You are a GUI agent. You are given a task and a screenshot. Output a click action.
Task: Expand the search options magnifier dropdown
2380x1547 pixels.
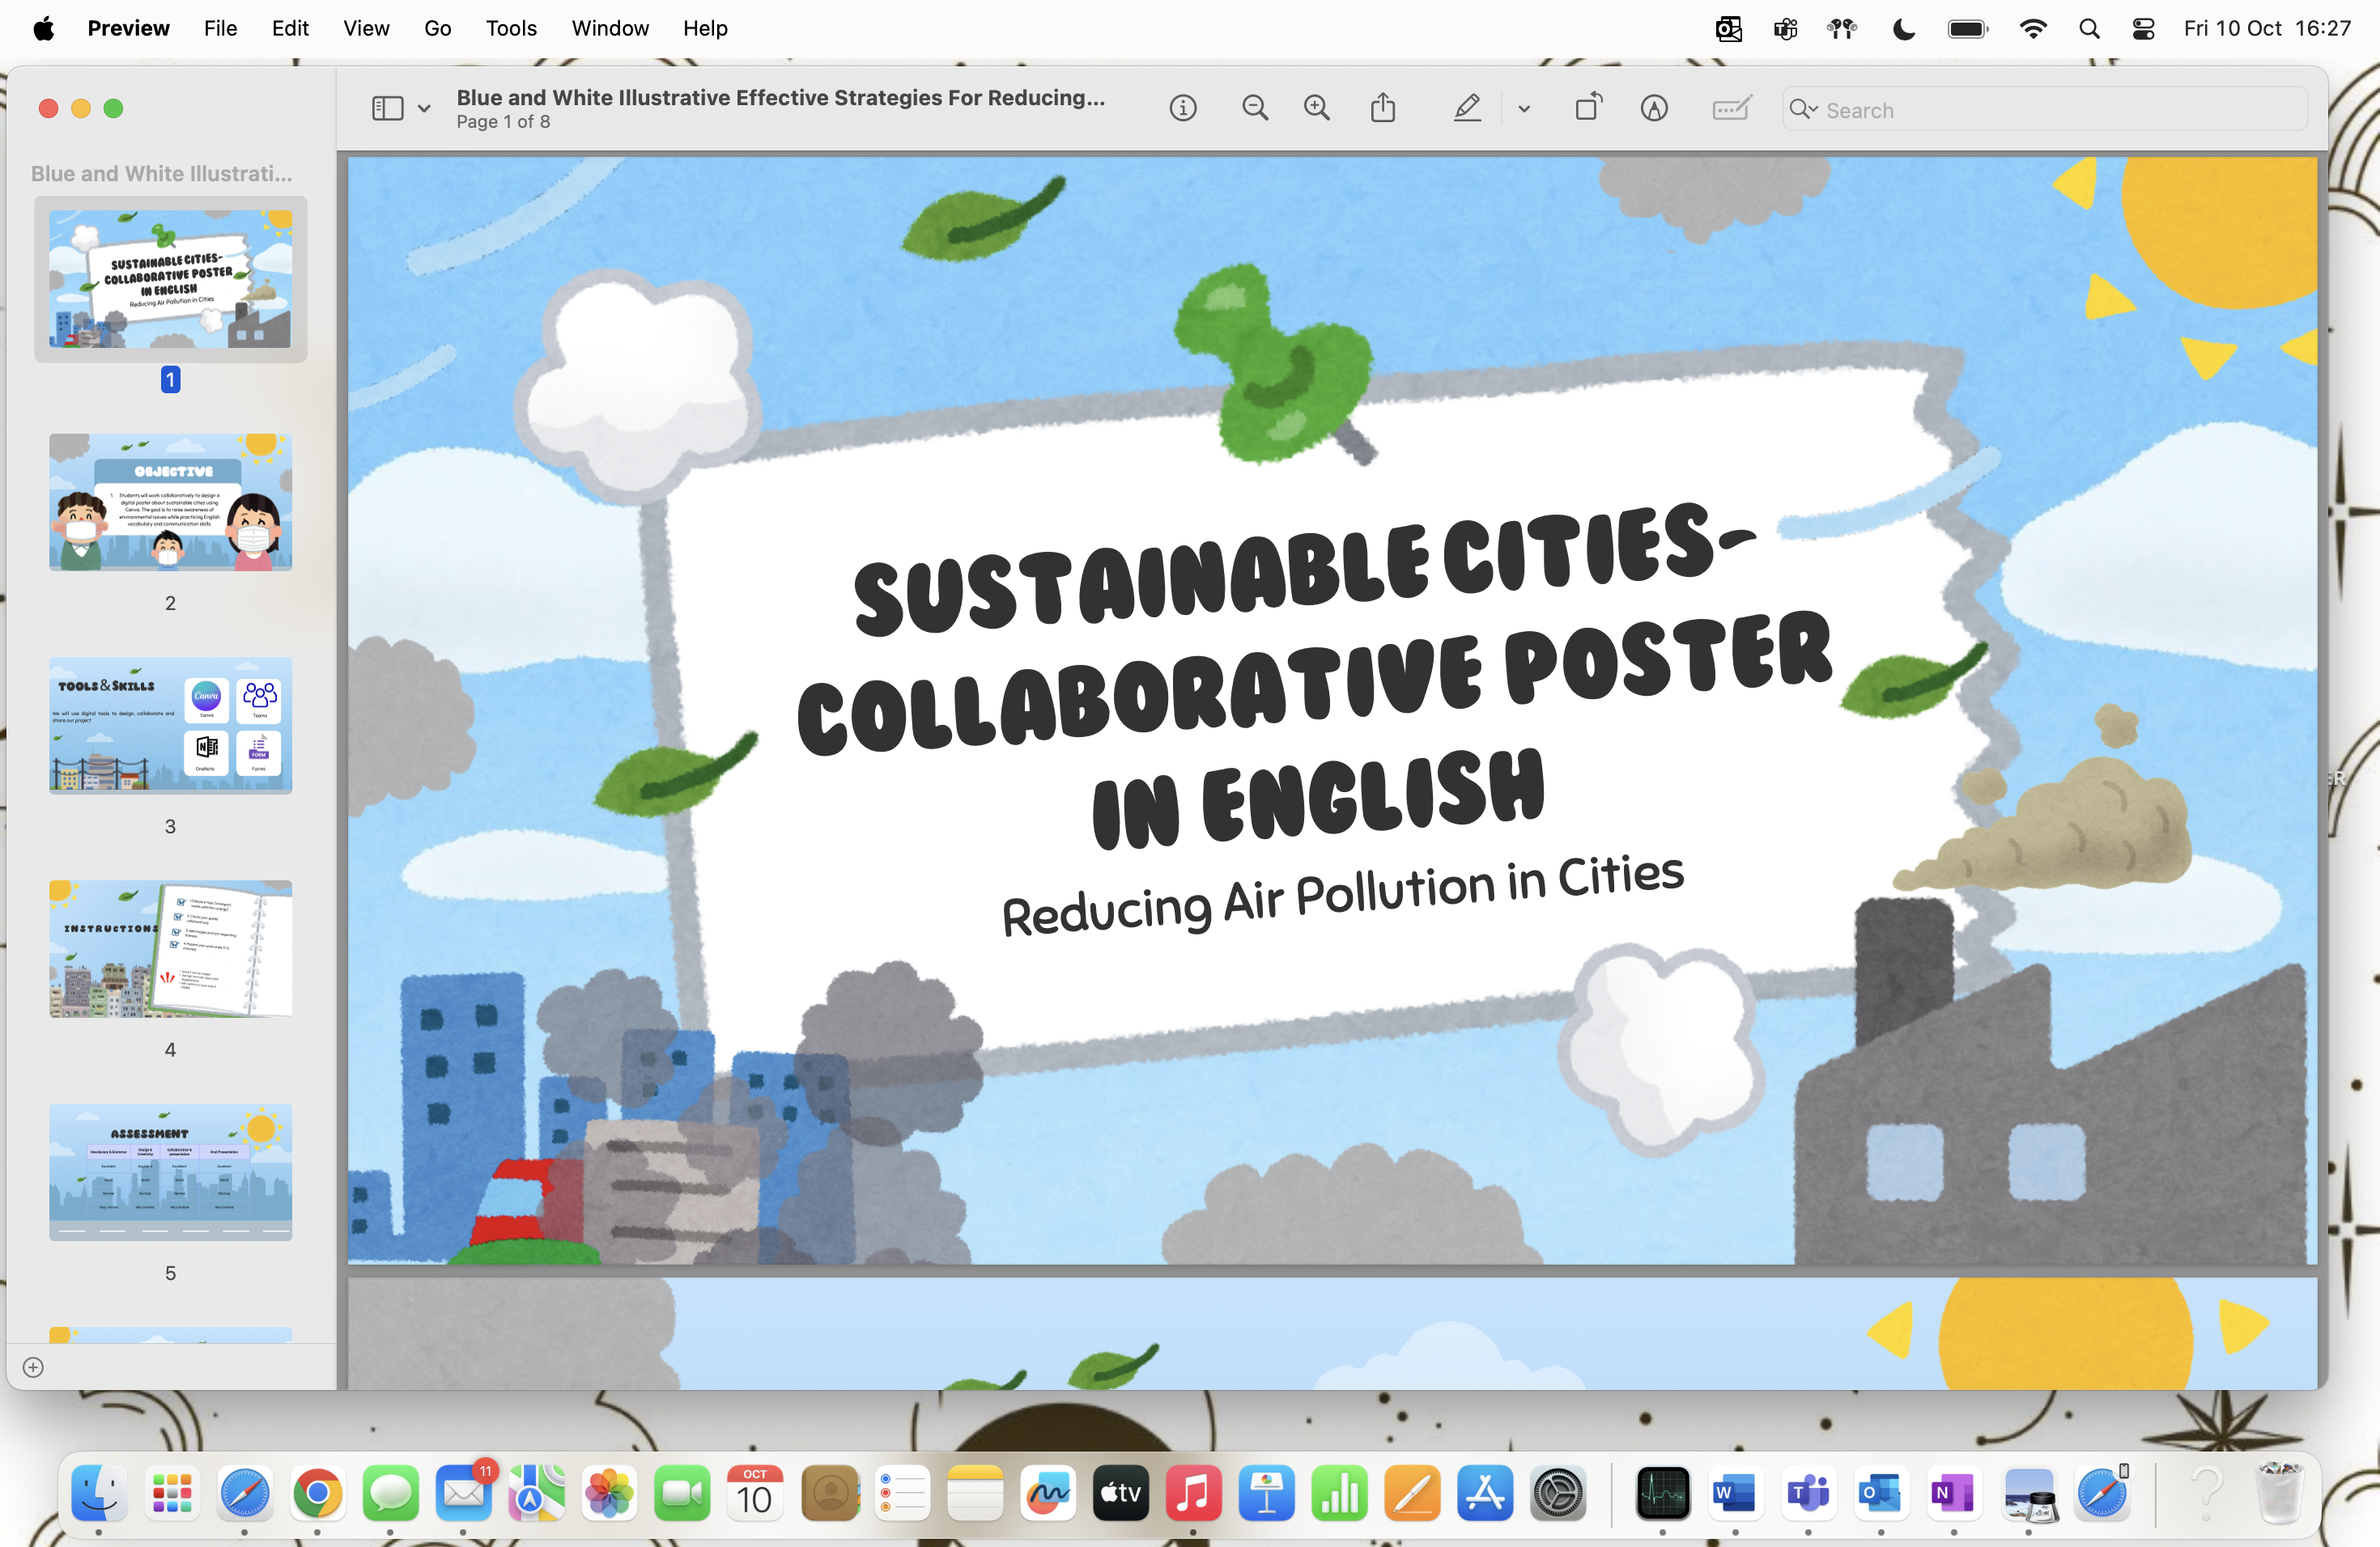(1803, 109)
